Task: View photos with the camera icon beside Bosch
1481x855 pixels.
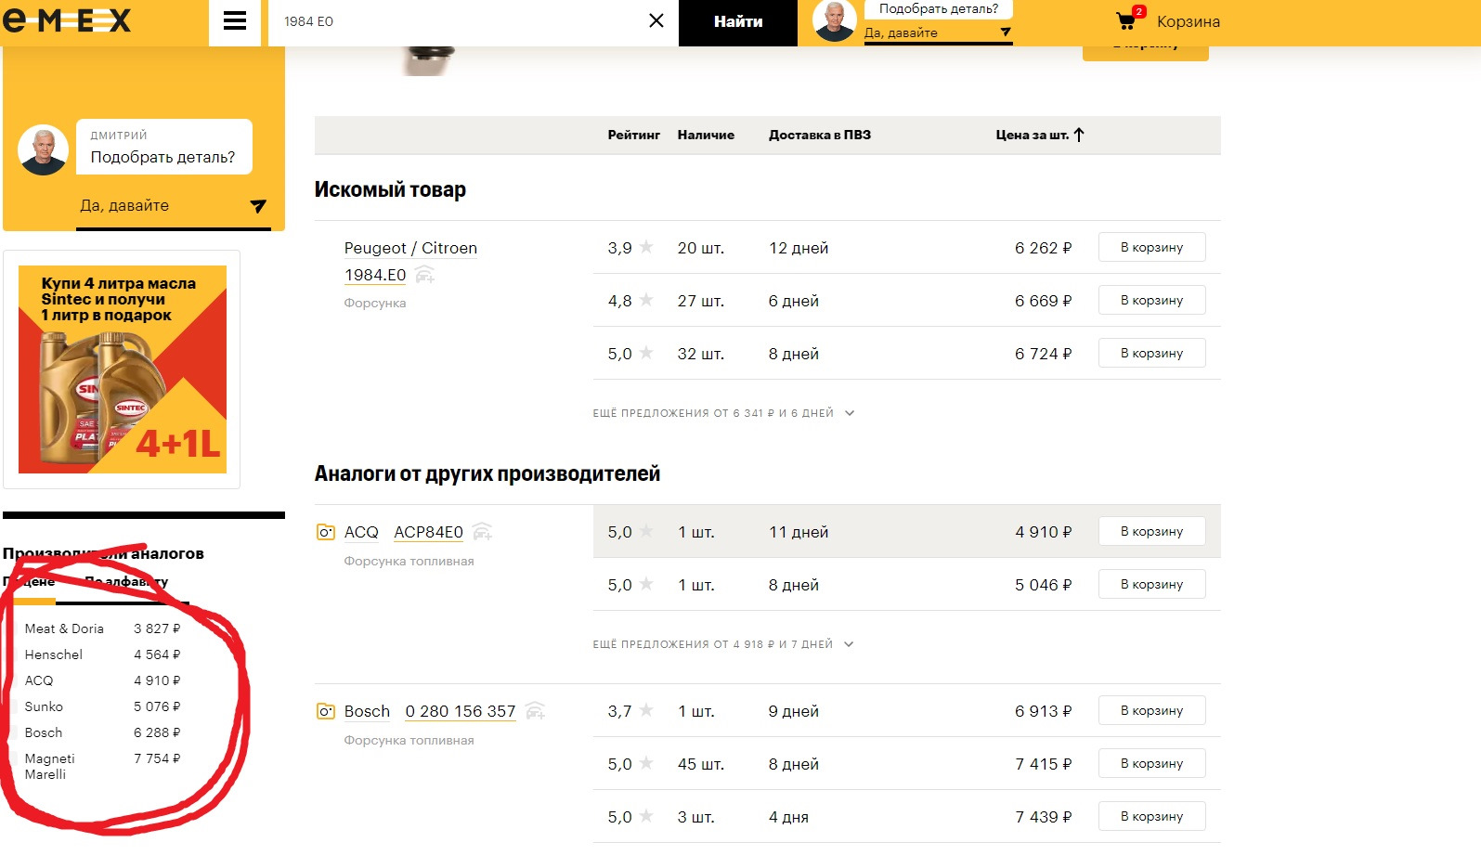Action: click(x=326, y=711)
